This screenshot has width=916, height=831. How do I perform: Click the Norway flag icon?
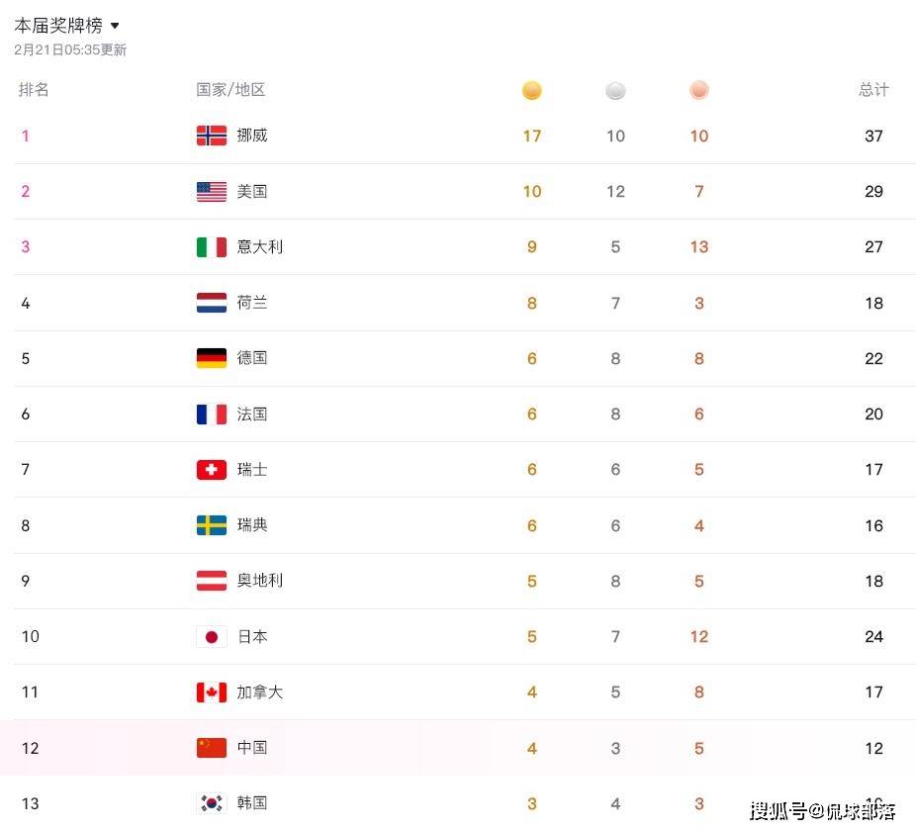[x=212, y=136]
